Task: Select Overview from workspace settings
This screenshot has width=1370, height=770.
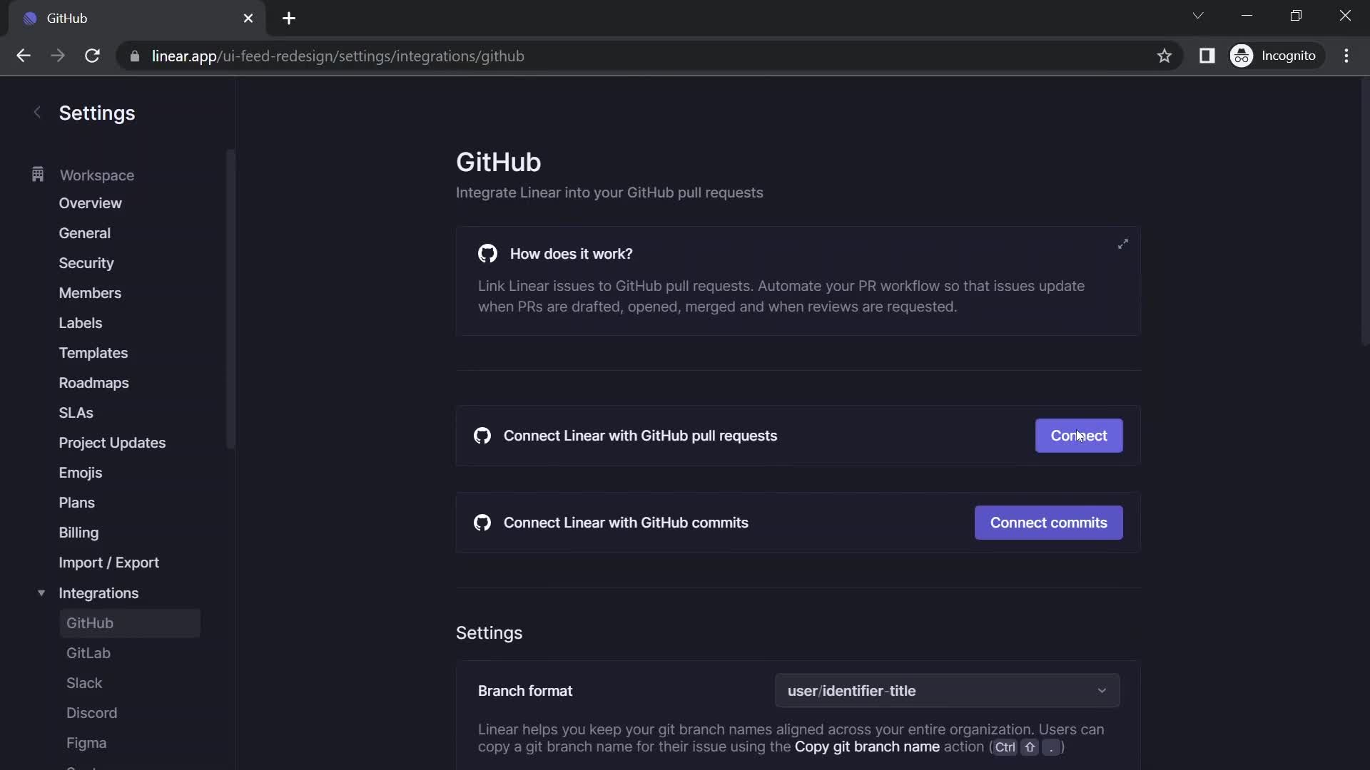Action: click(91, 203)
